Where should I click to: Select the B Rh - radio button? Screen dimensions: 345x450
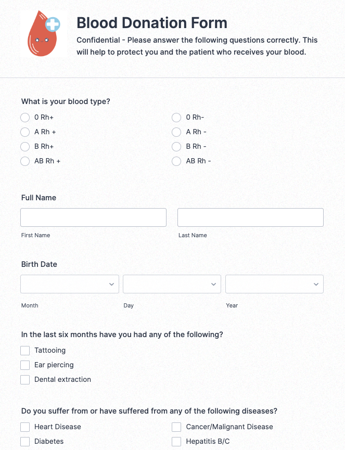point(176,146)
